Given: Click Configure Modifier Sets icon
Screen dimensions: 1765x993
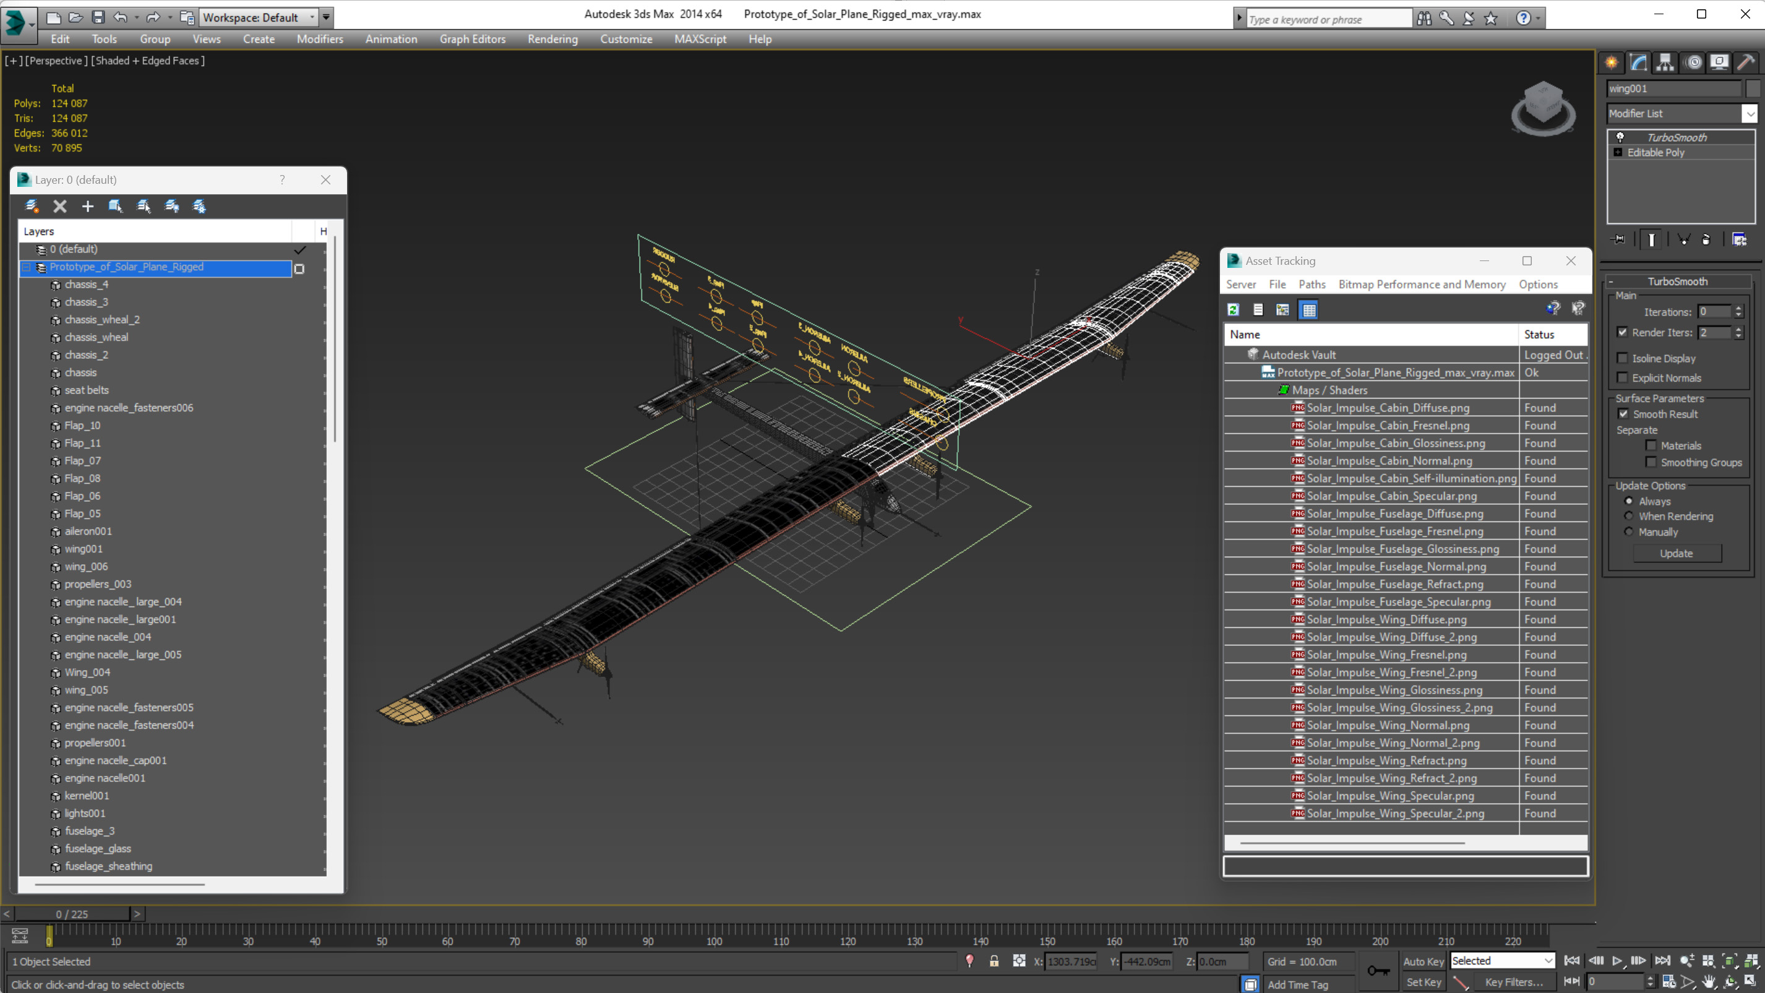Looking at the screenshot, I should pos(1739,239).
